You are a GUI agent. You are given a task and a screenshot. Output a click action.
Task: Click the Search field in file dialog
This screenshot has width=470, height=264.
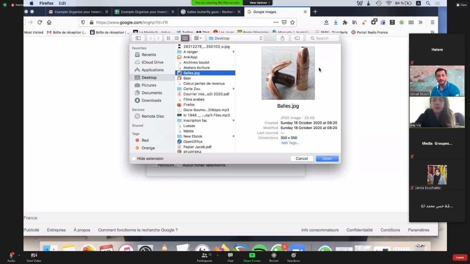pos(323,38)
